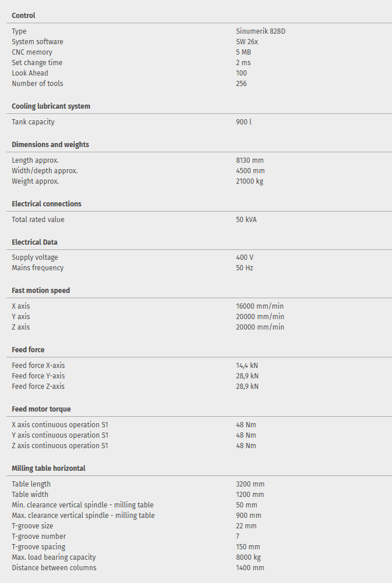Screen dimensions: 392x583
Task: Click the Dimensions and weights heading
Action: point(50,145)
